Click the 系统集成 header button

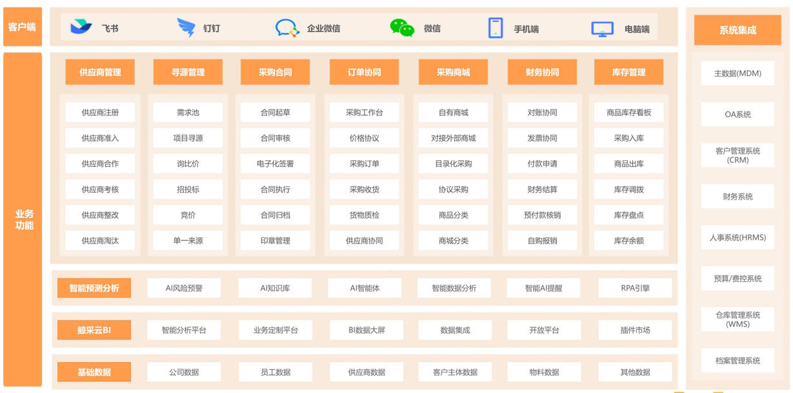tap(738, 30)
